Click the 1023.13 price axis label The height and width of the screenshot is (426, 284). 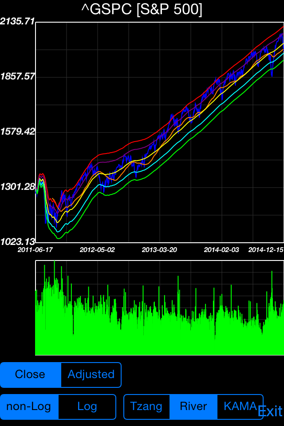(18, 241)
